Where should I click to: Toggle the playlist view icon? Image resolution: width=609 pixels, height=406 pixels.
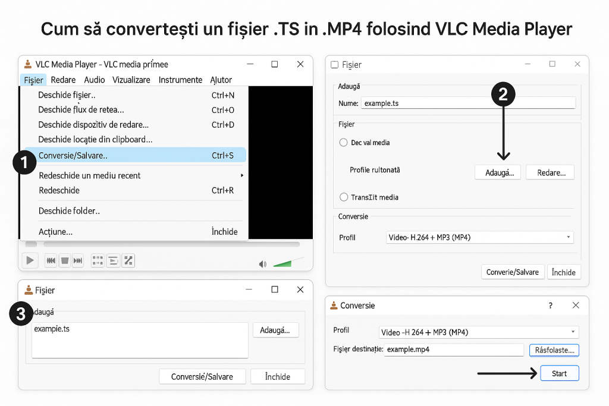[x=113, y=260]
